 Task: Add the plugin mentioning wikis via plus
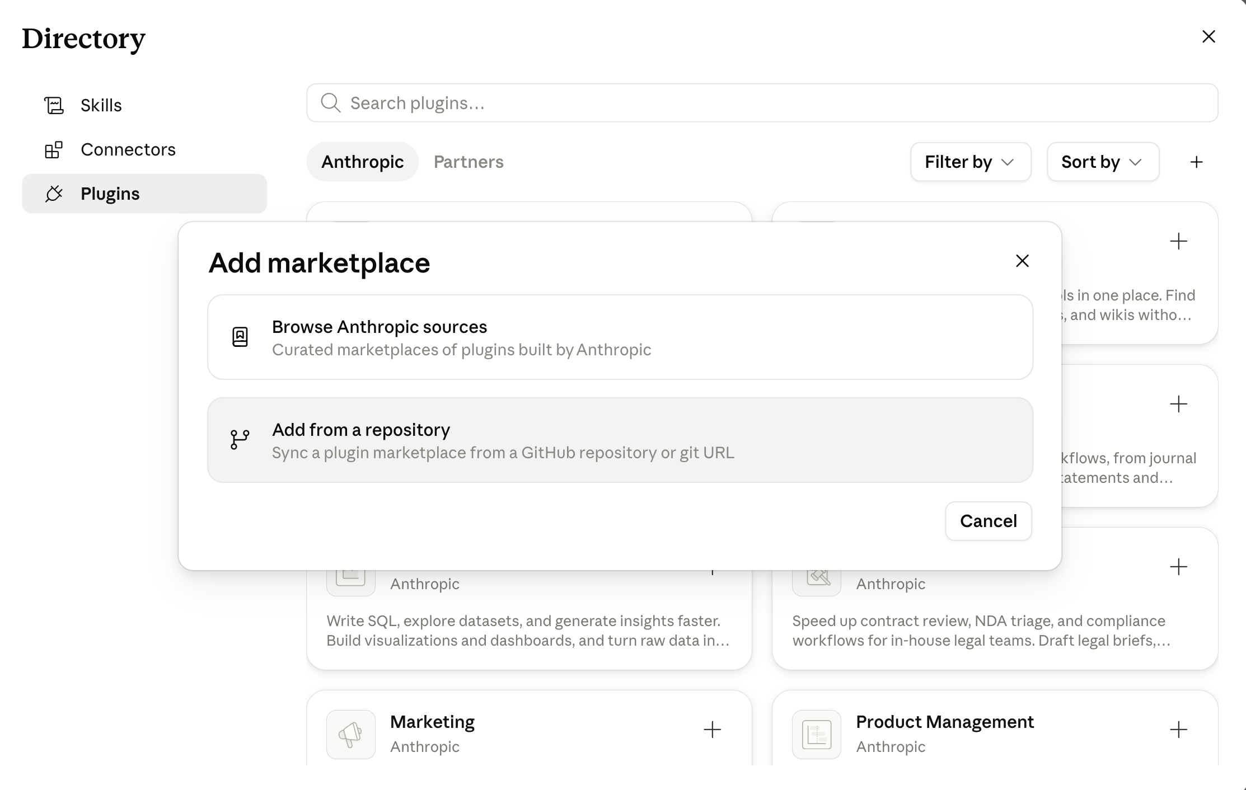tap(1178, 242)
